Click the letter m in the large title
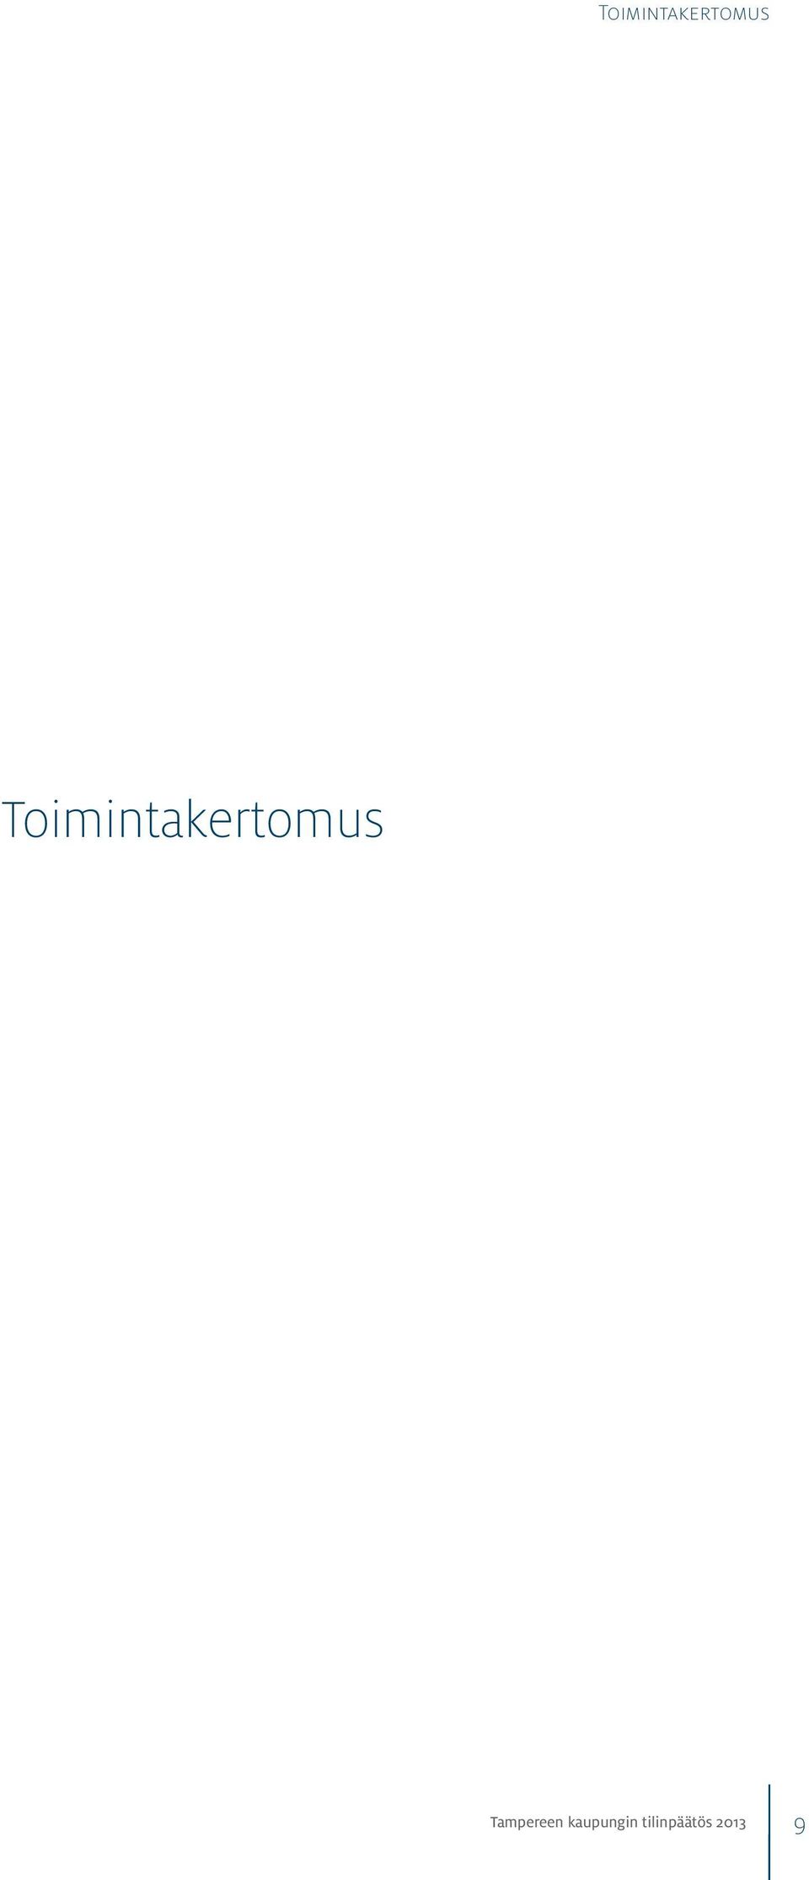 [x=83, y=824]
